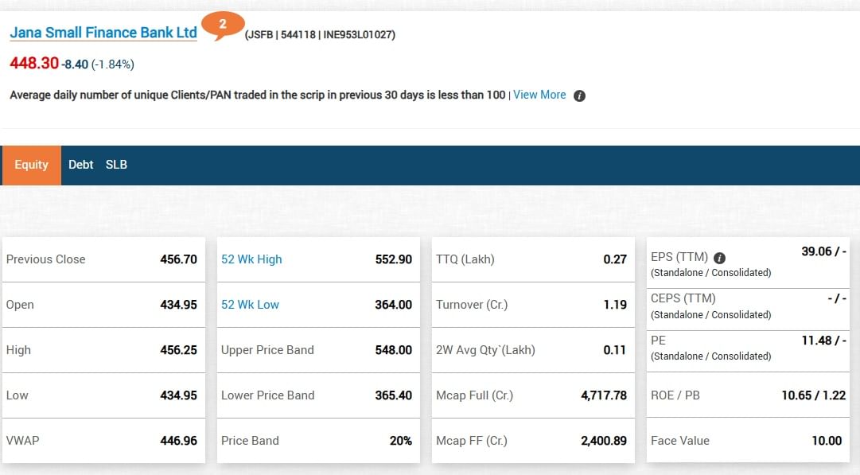Open the Jana Small Finance Bank Ltd link
Image resolution: width=860 pixels, height=475 pixels.
[x=103, y=33]
